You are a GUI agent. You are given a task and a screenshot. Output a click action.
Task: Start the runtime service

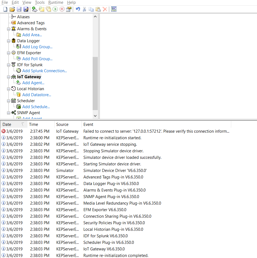tap(55, 9)
